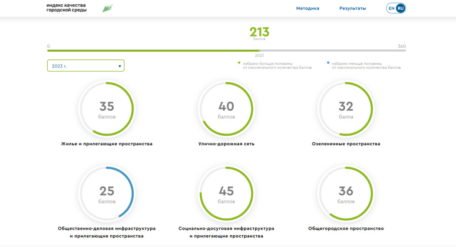Click the blue legend dot 'набрано меньше половины'
456x247 pixels.
(x=328, y=63)
